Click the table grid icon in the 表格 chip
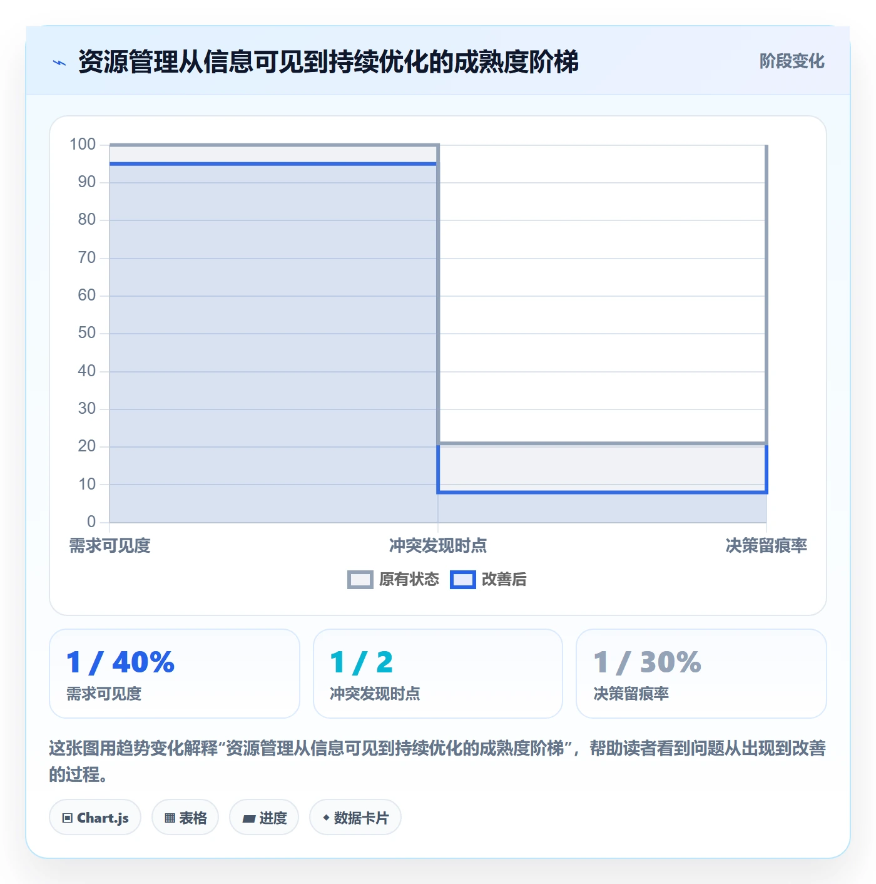This screenshot has height=884, width=876. click(x=170, y=818)
